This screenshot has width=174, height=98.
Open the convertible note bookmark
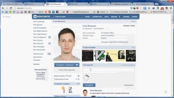[139, 12]
